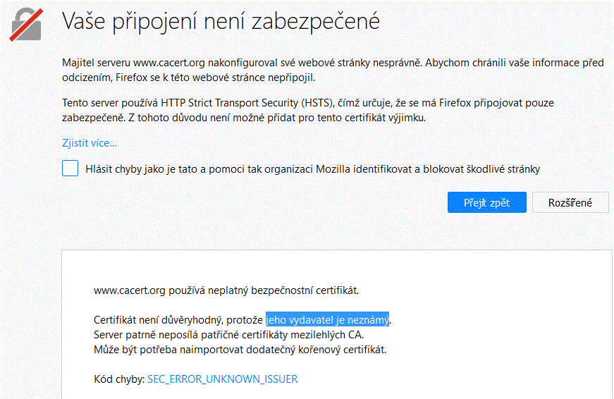This screenshot has width=614, height=399.
Task: Open the SEC_ERROR_UNKNOWN_ISSUER error code link
Action: point(222,379)
